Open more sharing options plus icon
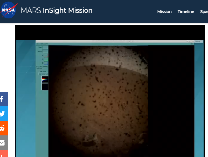Viewport: 208px width, 157px height. (3, 155)
